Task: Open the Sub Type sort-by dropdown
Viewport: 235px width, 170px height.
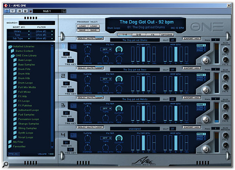Action: pyautogui.click(x=19, y=39)
